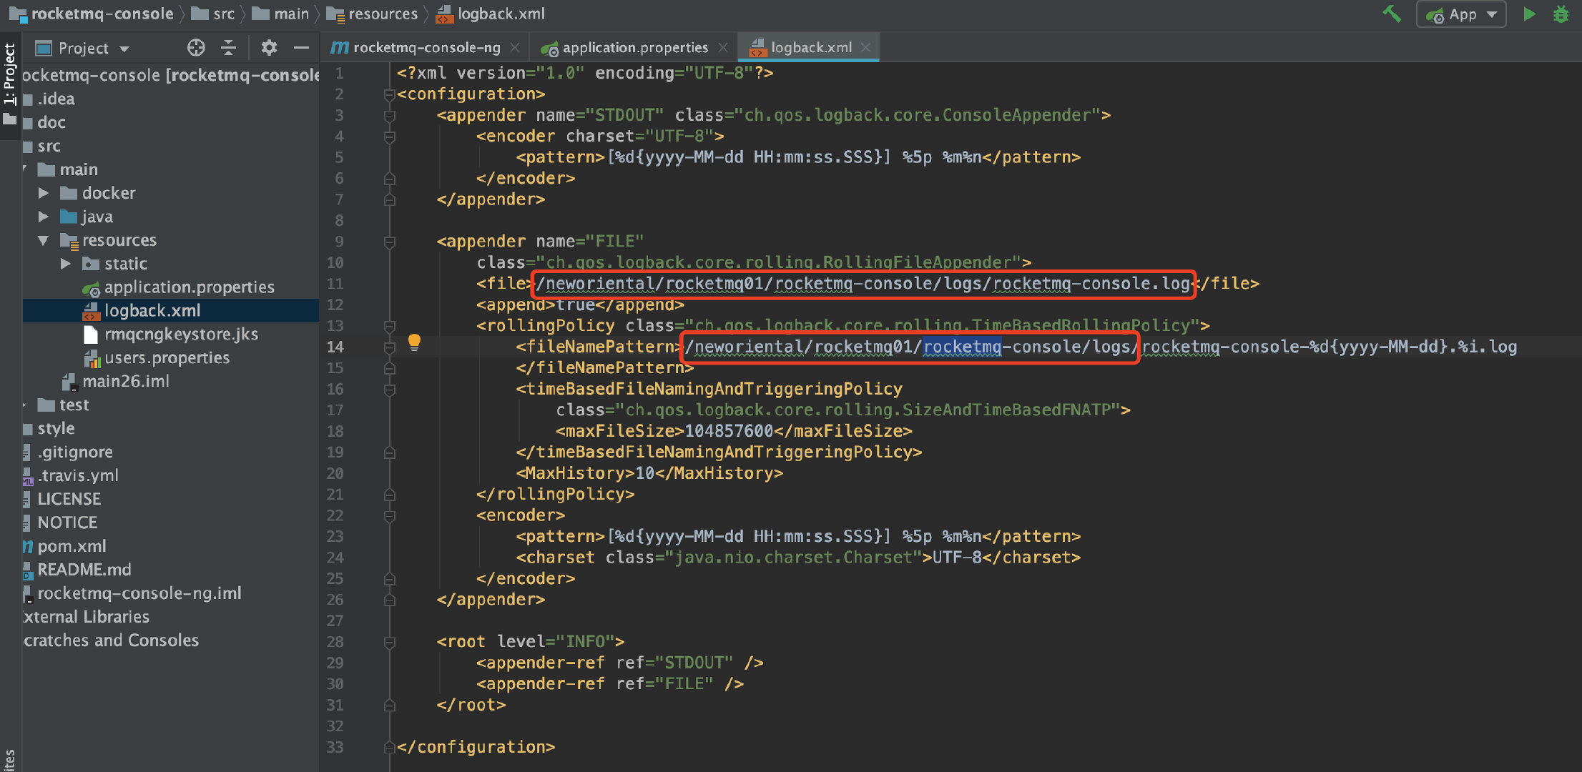Viewport: 1582px width, 772px height.
Task: Collapse the resources folder
Action: (44, 240)
